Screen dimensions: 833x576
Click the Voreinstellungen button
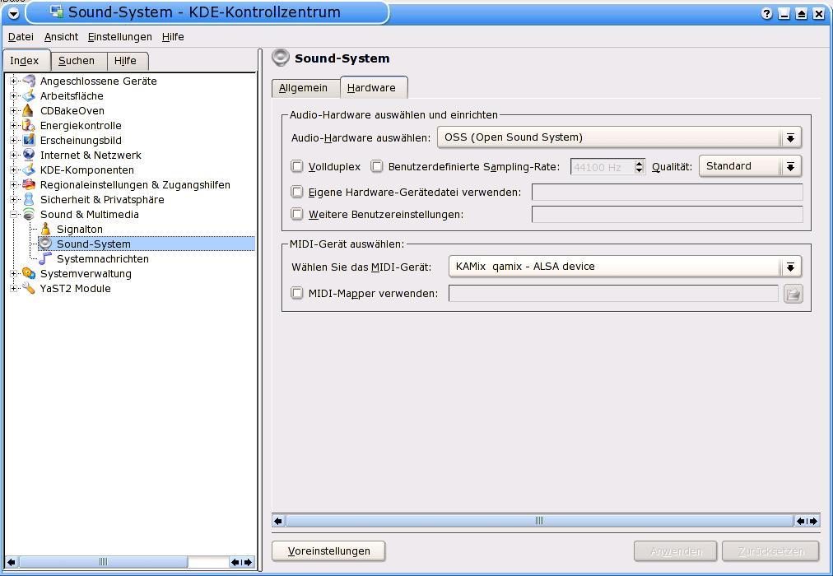(328, 551)
